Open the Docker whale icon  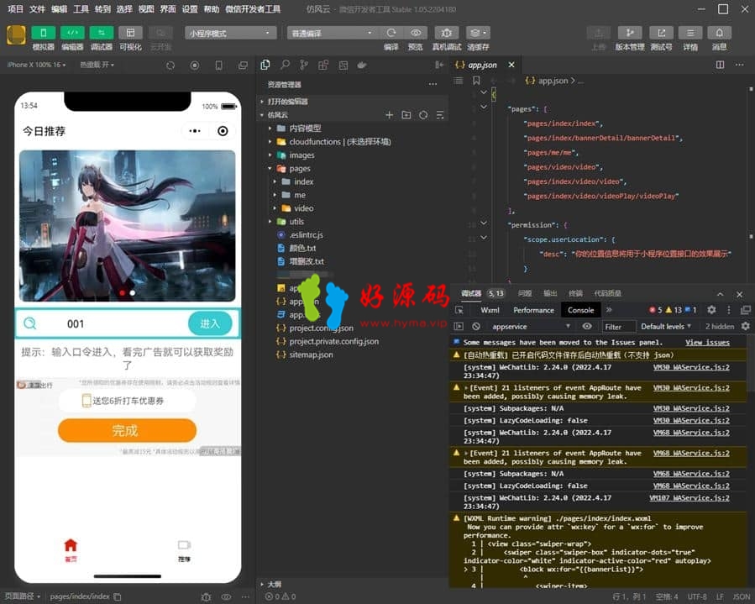coord(362,65)
